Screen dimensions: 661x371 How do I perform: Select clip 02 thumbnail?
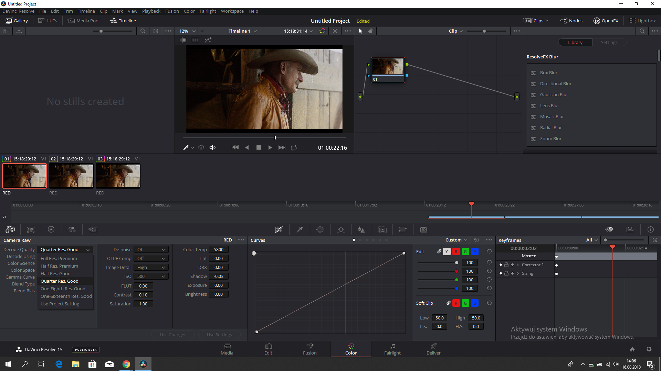click(71, 176)
